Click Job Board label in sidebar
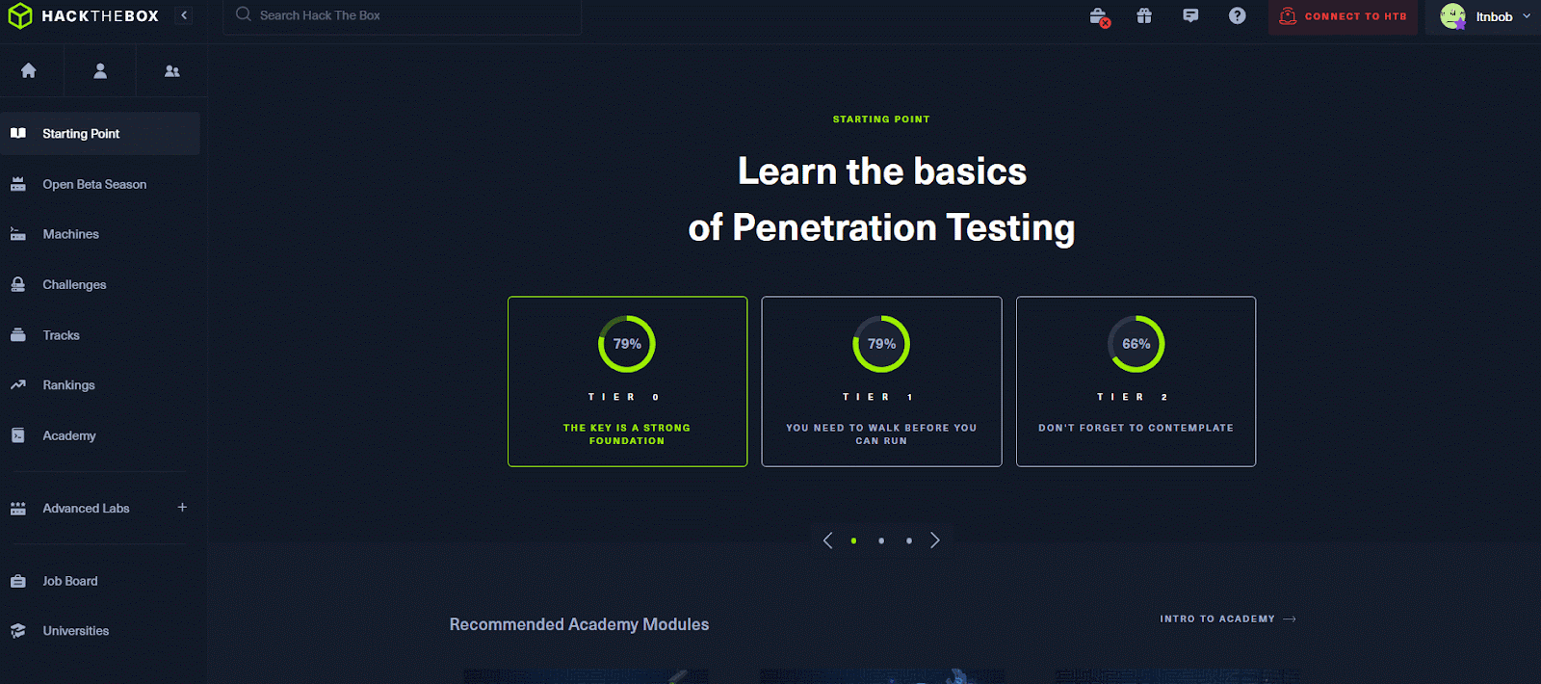This screenshot has height=684, width=1541. (x=70, y=581)
